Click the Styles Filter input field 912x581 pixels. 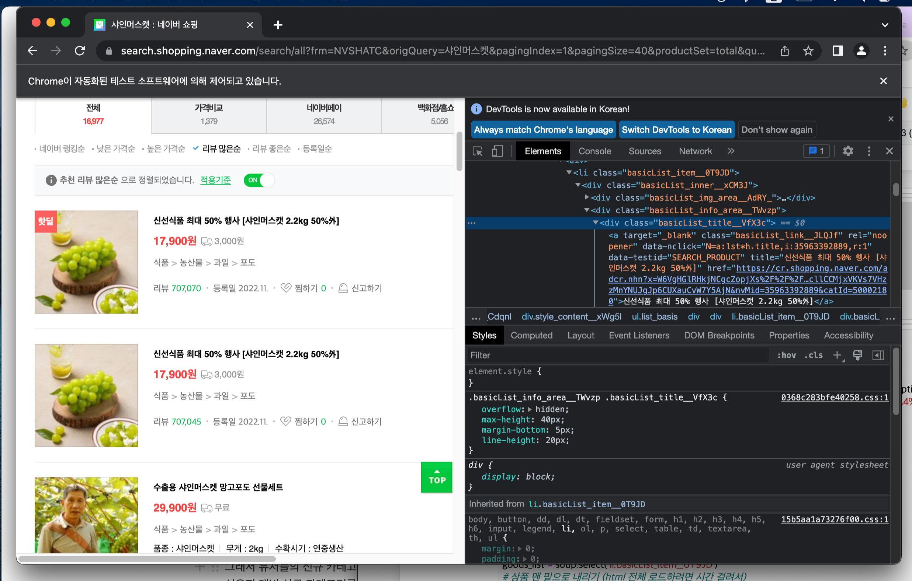619,355
